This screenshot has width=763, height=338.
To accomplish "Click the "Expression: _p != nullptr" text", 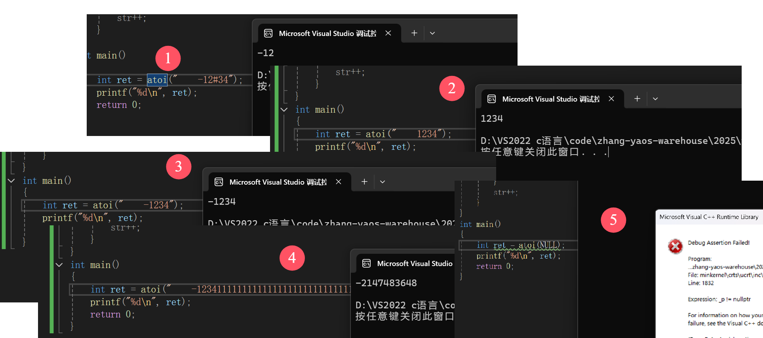I will pos(719,299).
